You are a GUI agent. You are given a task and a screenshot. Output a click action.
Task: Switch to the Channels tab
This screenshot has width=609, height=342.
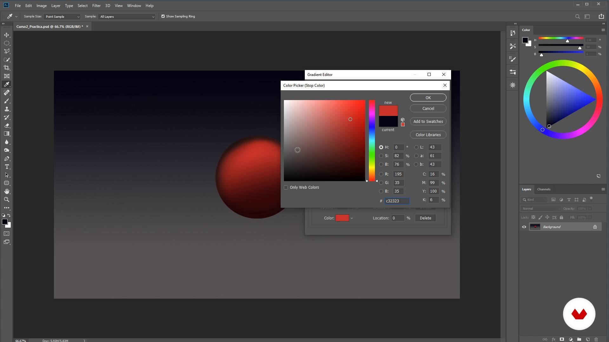(x=544, y=189)
